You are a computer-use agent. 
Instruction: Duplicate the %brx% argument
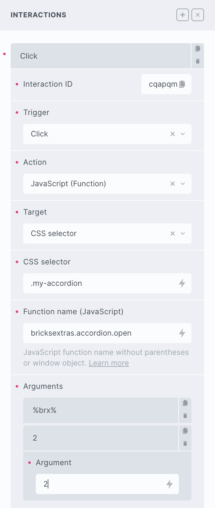(185, 403)
